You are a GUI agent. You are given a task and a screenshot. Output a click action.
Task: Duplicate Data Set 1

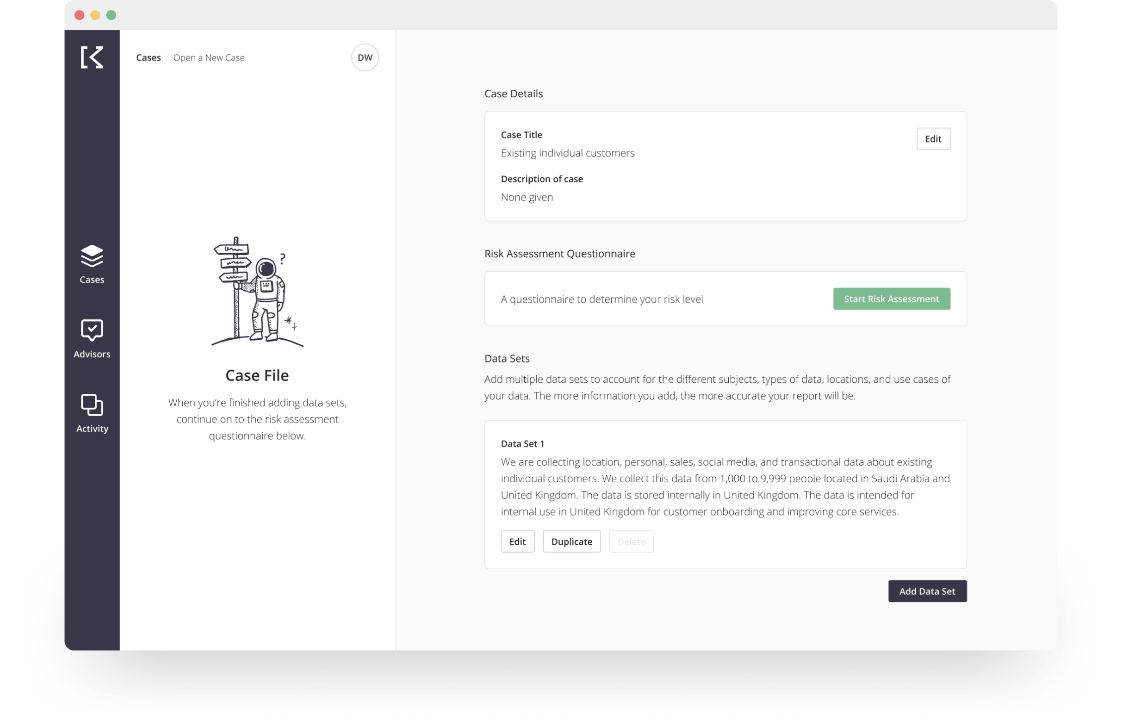(x=571, y=541)
